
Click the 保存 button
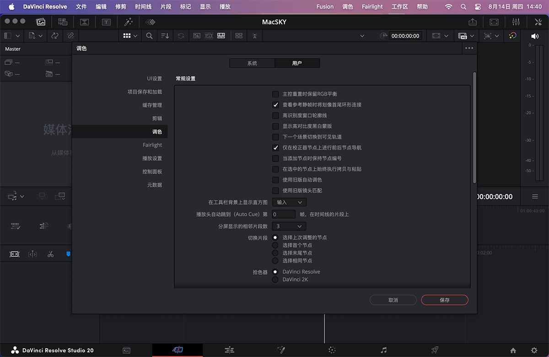[x=445, y=300]
